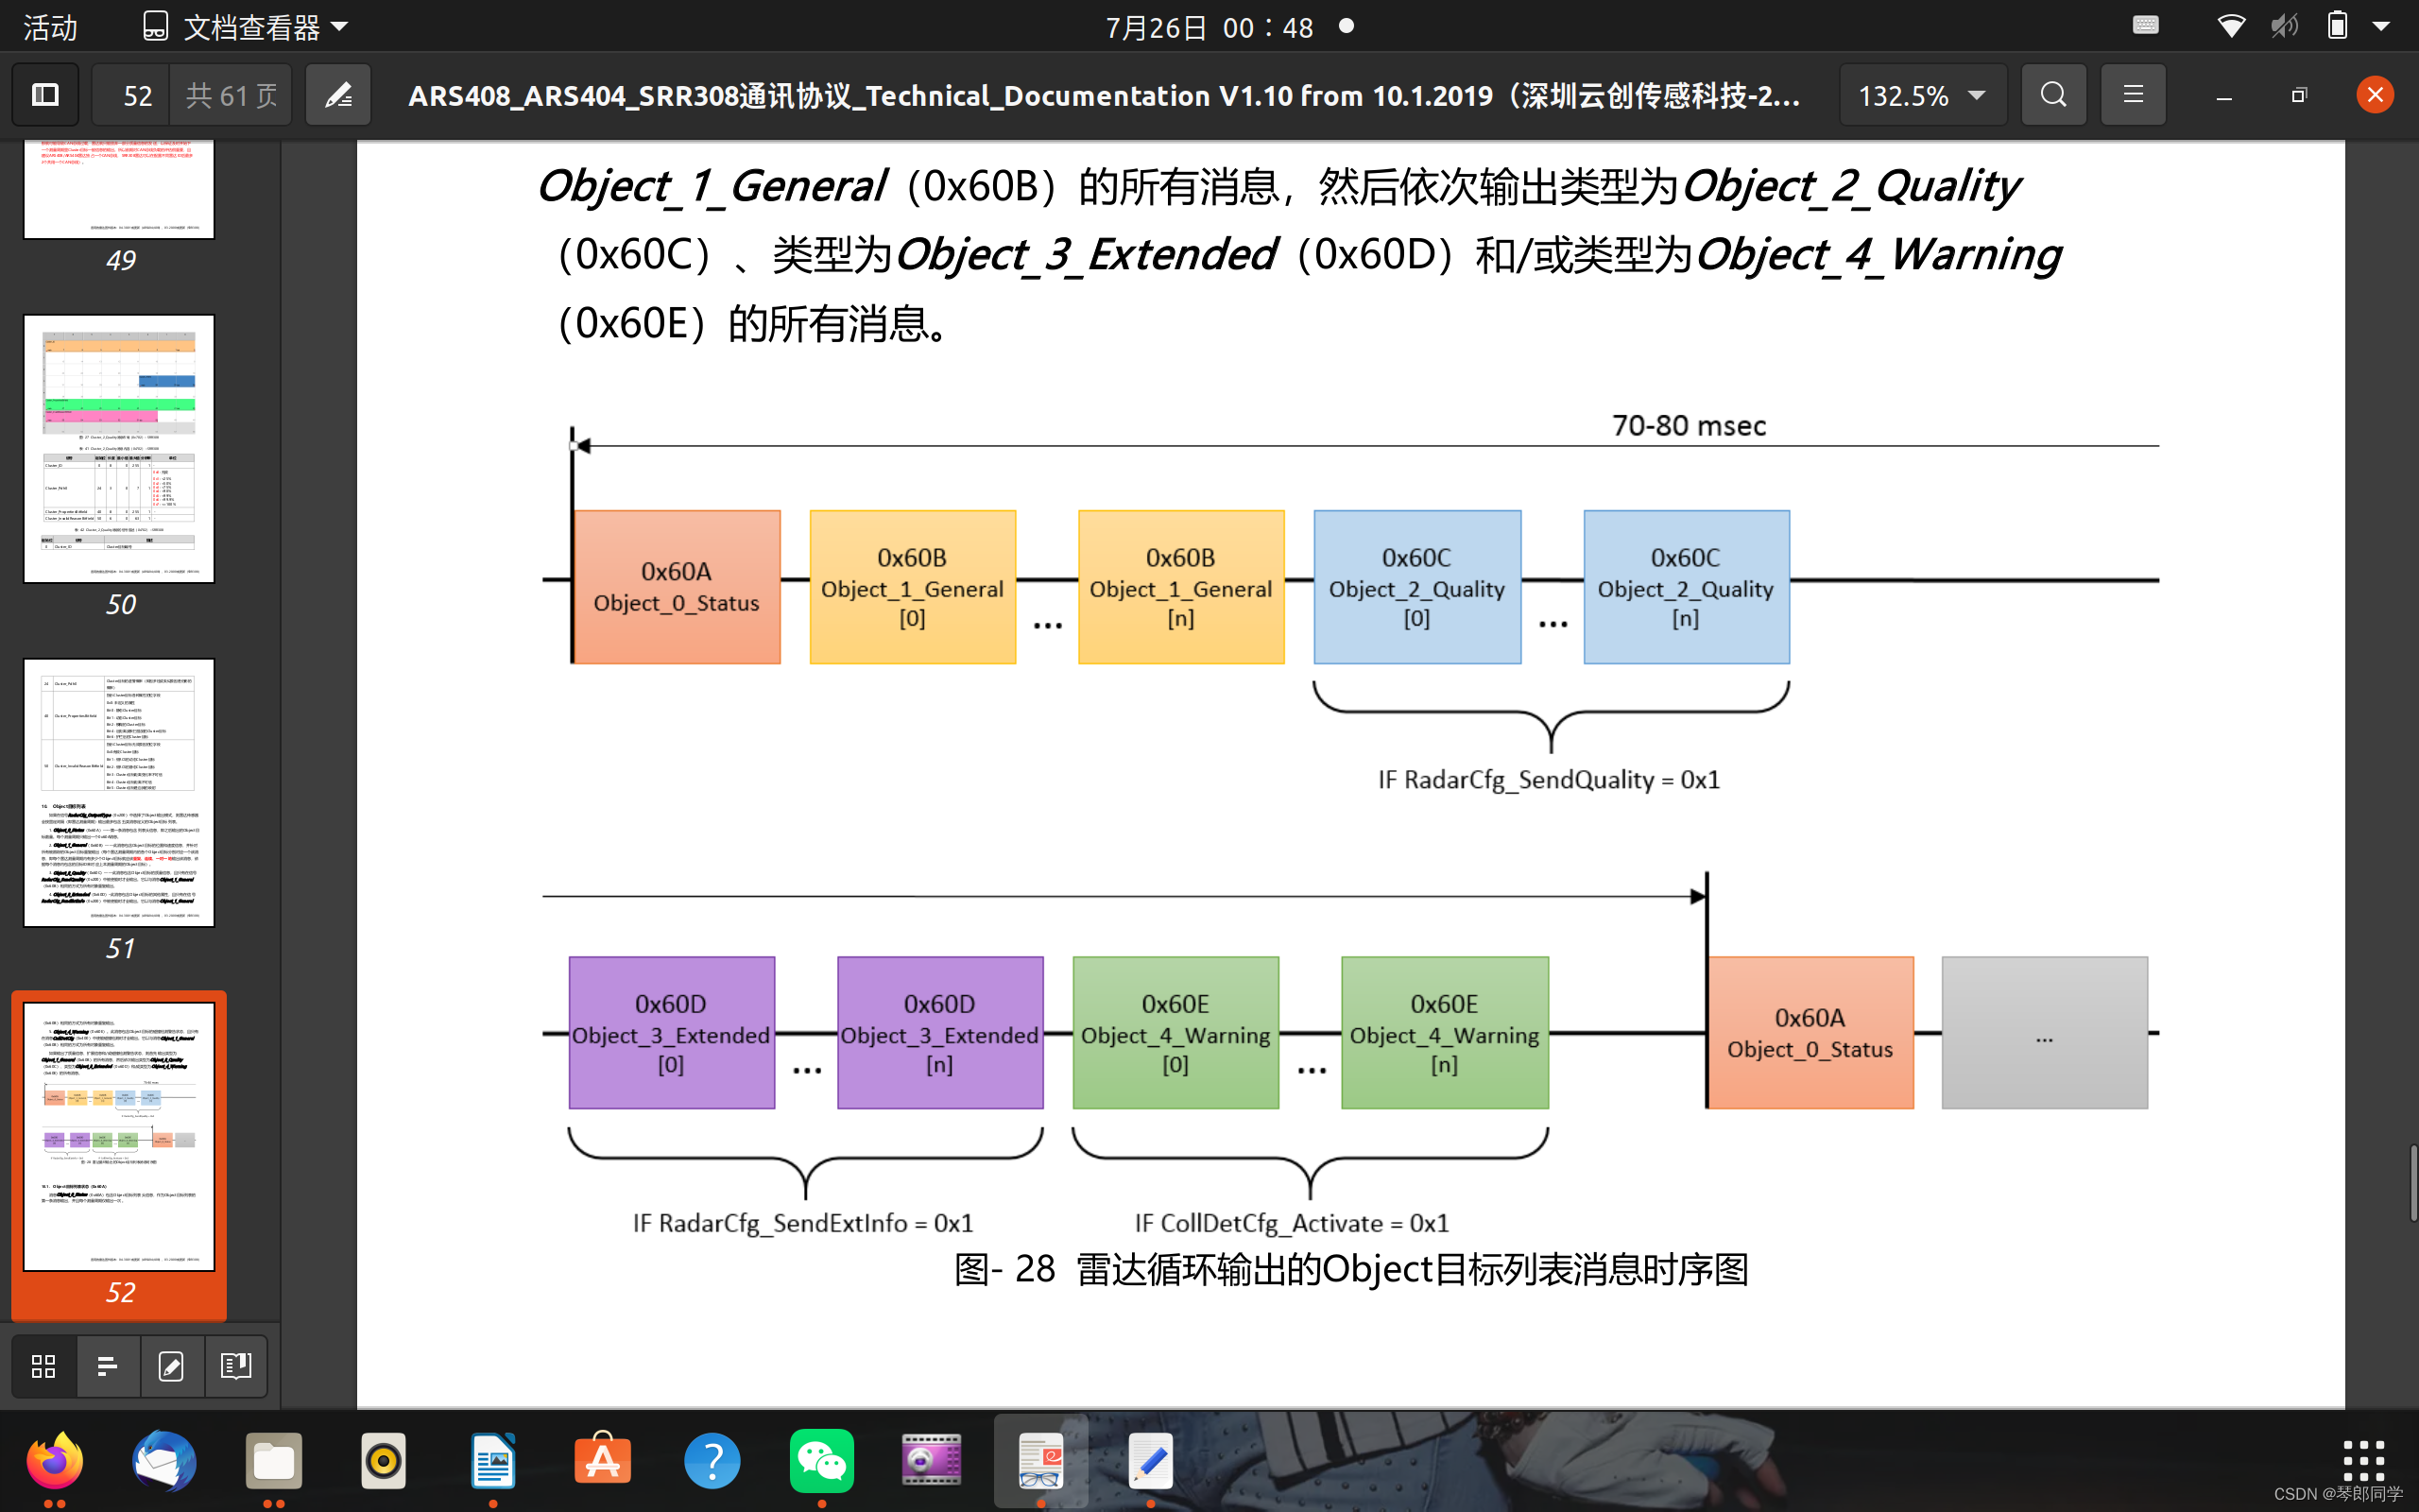Open the 活动 activities overview
2419x1512 pixels.
point(50,27)
